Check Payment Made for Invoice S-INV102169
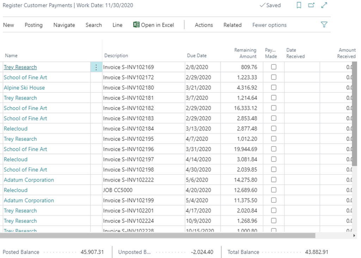The height and width of the screenshot is (258, 361). tap(273, 67)
